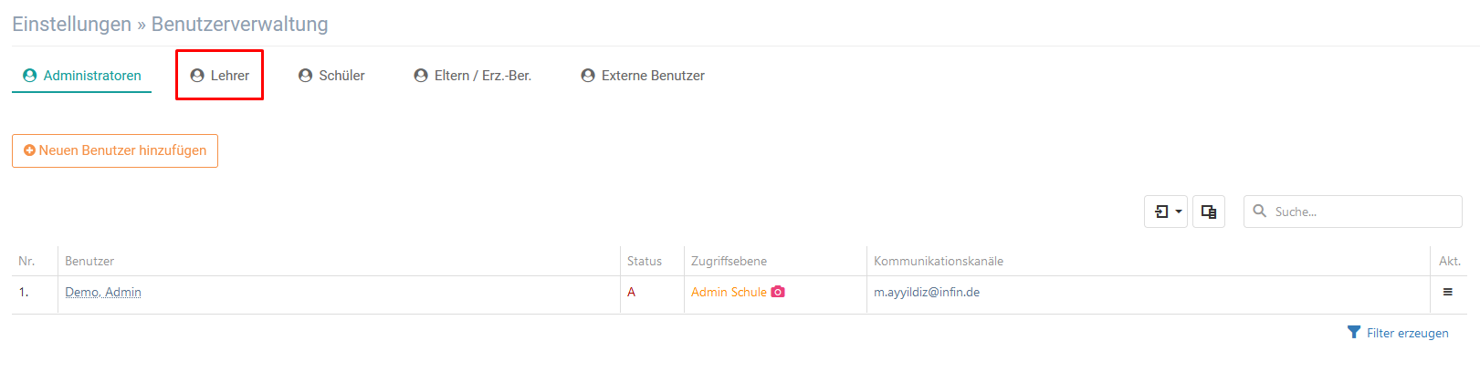Sort by Status column header
This screenshot has width=1480, height=372.
pyautogui.click(x=645, y=261)
